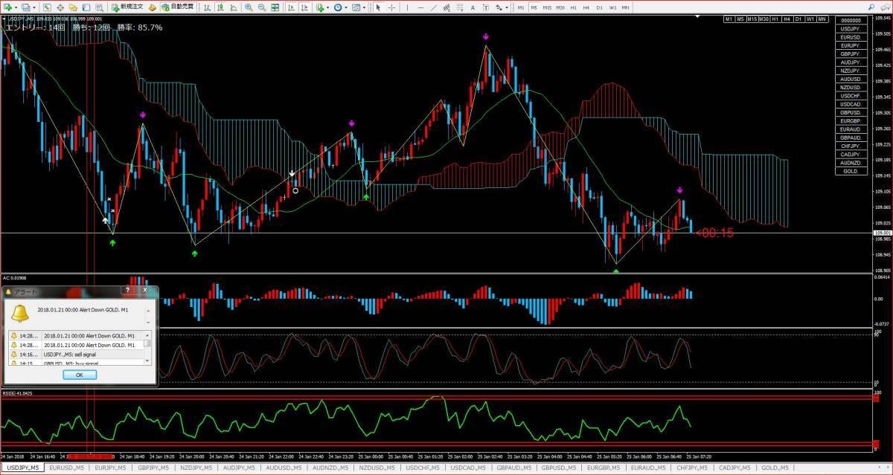Open a new chart from the toolbar
The width and height of the screenshot is (893, 475).
pos(9,7)
